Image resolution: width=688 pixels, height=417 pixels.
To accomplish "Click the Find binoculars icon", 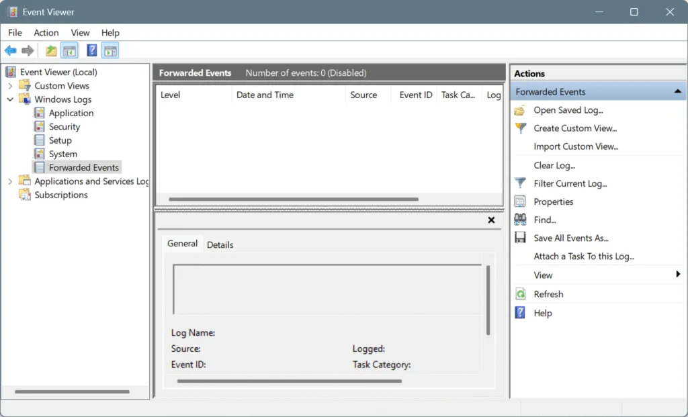I will 521,220.
